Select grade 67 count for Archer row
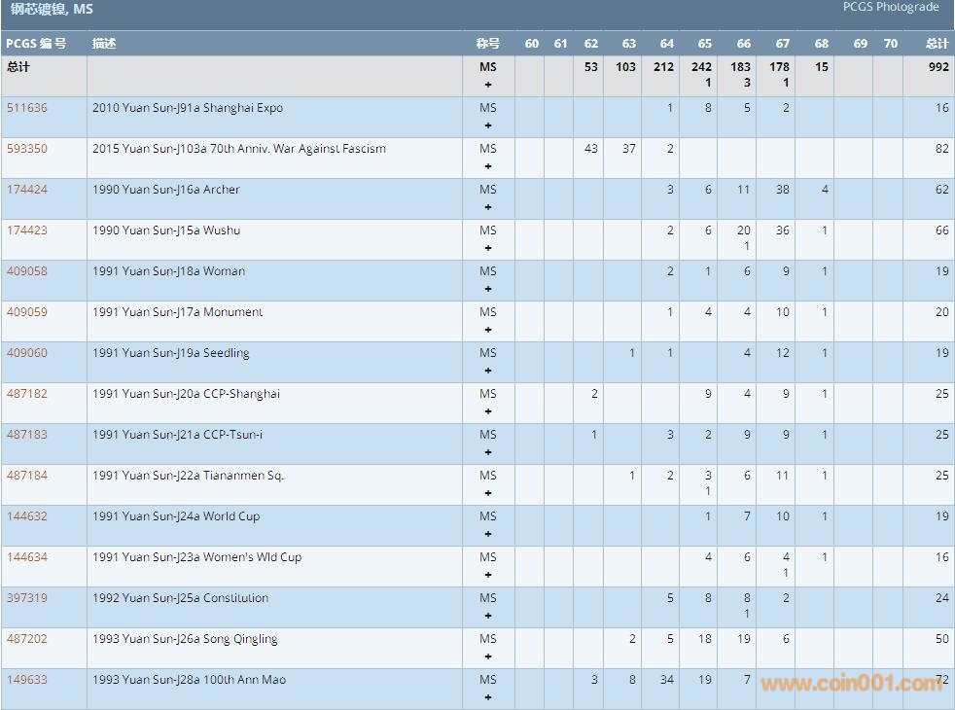The height and width of the screenshot is (710, 955). [782, 190]
